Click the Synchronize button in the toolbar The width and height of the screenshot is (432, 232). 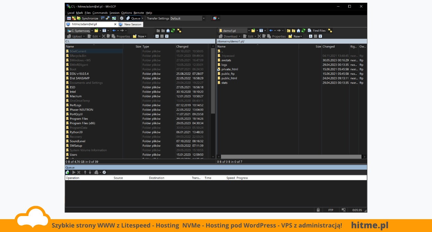pos(90,18)
